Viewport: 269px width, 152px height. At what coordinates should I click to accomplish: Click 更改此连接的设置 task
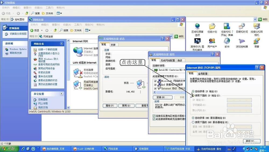coord(48,84)
